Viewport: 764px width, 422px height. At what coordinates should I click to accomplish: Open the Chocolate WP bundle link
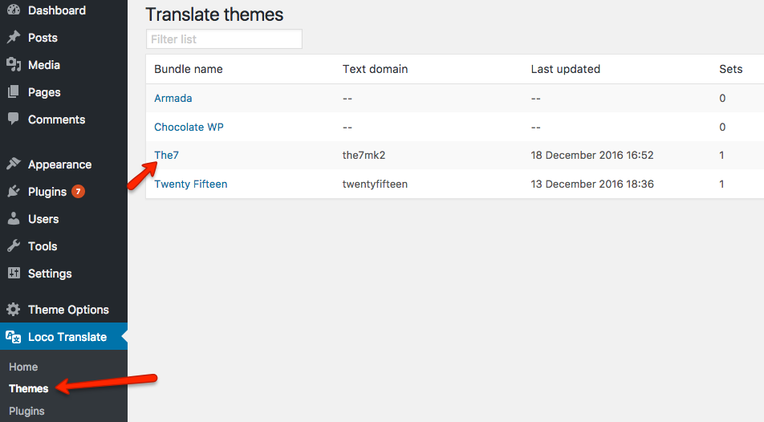189,127
